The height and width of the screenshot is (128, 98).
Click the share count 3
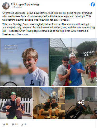(x=25, y=124)
